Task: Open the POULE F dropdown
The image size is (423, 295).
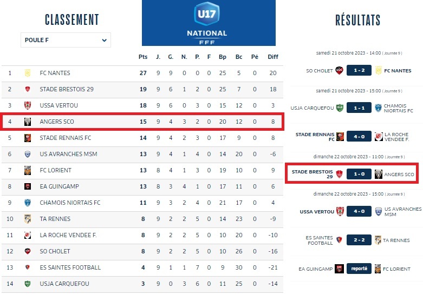Action: coord(66,40)
